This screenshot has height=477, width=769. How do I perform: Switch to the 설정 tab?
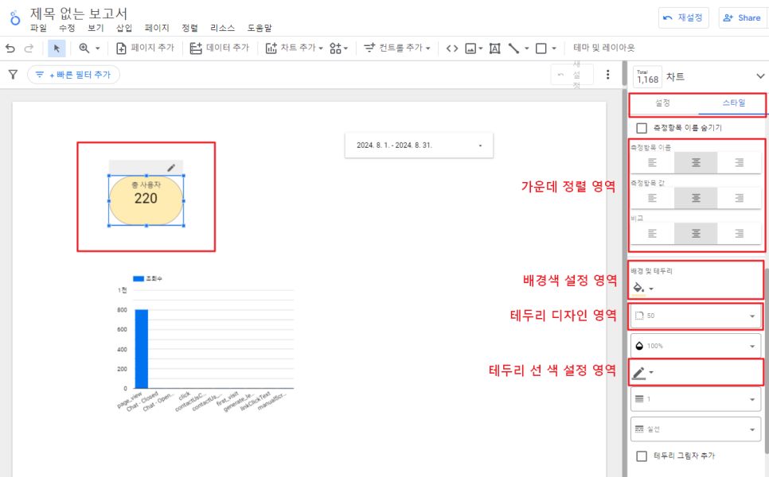tap(662, 103)
